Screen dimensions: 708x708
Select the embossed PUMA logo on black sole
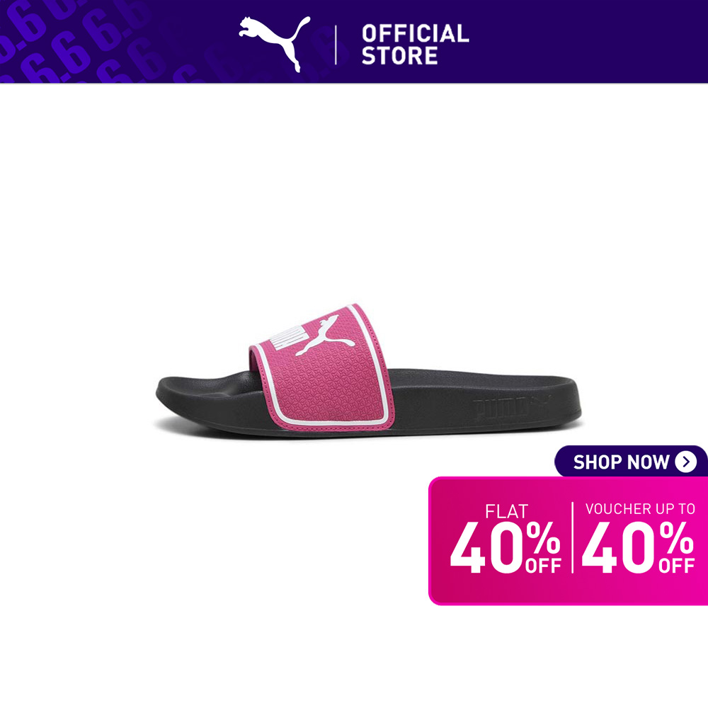[x=512, y=406]
